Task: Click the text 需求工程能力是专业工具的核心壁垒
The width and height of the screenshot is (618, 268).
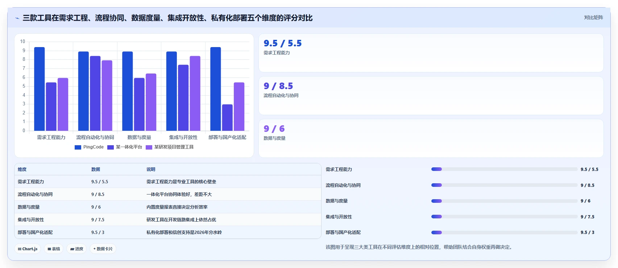Action: (x=181, y=182)
